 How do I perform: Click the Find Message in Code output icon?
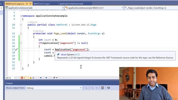point(86,88)
